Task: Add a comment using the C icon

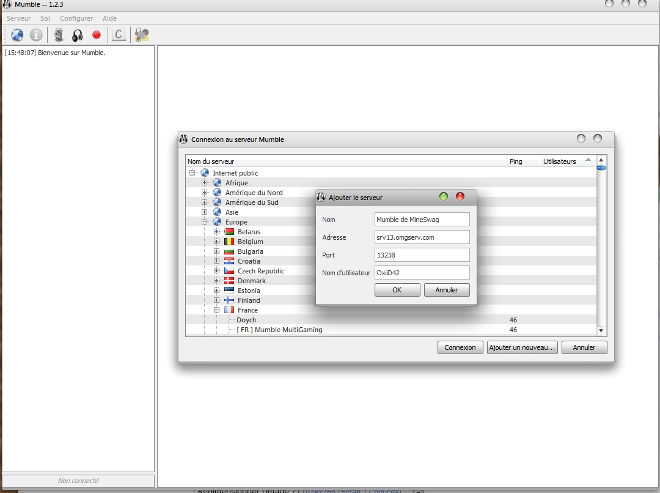Action: click(119, 34)
